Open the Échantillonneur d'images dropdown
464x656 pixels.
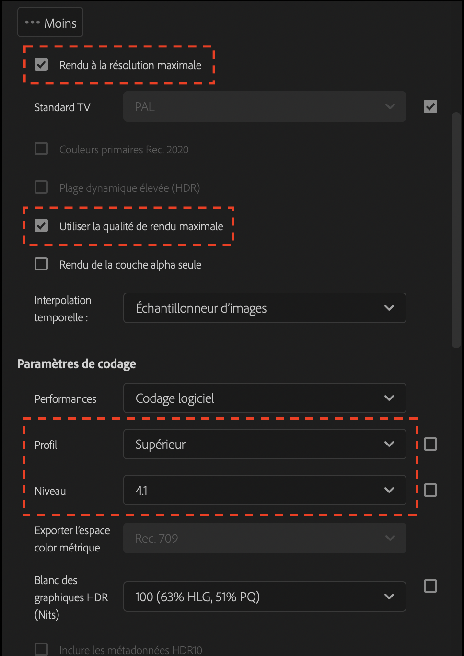point(265,308)
